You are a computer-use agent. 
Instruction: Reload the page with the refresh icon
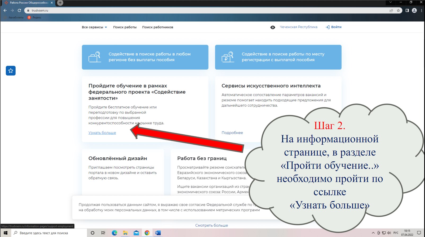click(x=19, y=10)
